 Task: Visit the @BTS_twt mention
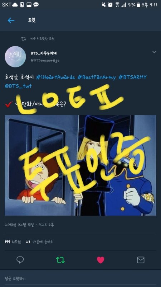pos(18,86)
